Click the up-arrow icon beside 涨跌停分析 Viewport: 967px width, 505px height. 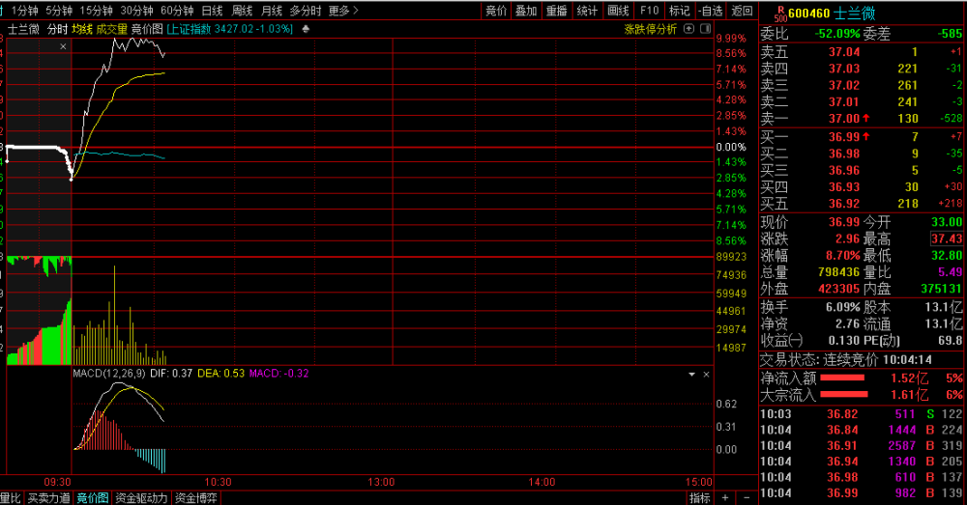click(x=689, y=28)
